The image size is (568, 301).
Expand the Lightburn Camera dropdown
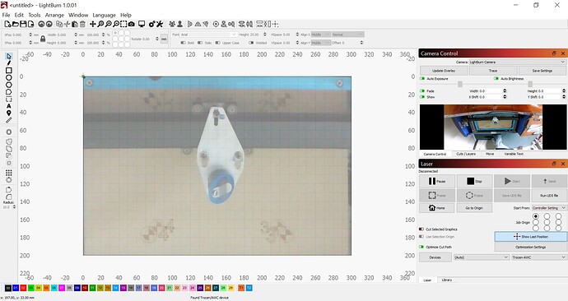(517, 62)
